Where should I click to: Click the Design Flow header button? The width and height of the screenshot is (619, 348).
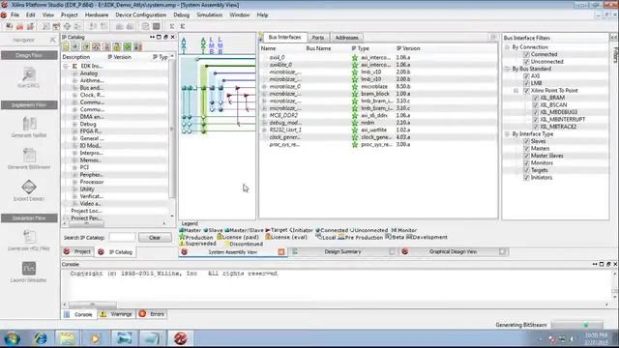click(x=29, y=55)
